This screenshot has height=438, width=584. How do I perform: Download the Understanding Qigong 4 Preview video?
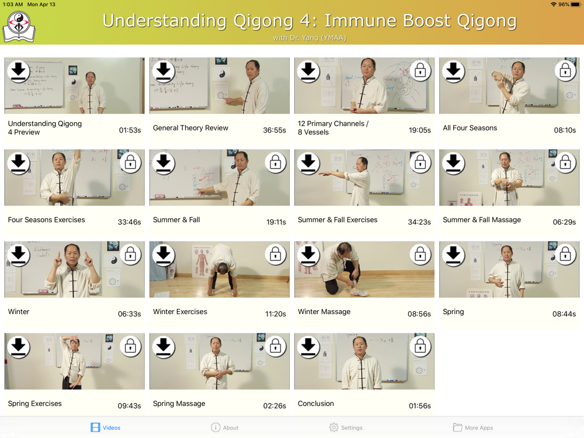(18, 71)
